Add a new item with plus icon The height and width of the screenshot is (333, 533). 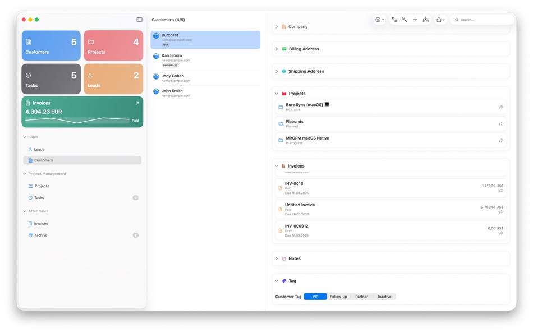click(415, 20)
